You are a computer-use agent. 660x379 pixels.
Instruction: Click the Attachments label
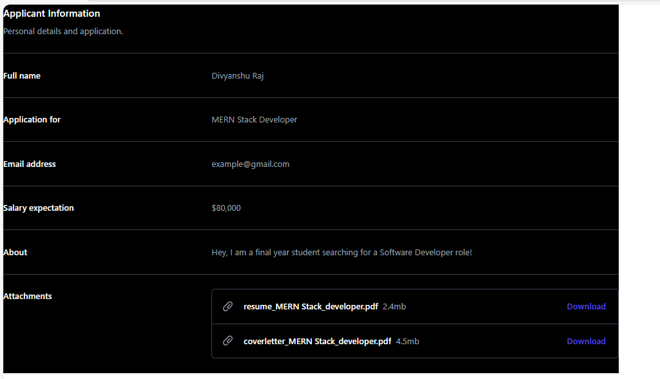[27, 296]
